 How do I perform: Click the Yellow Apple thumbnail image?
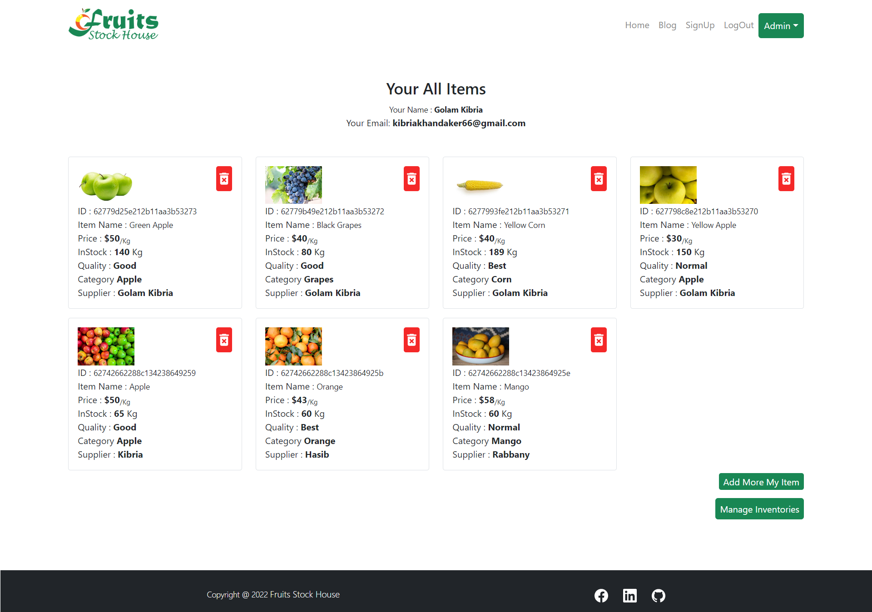click(x=668, y=185)
